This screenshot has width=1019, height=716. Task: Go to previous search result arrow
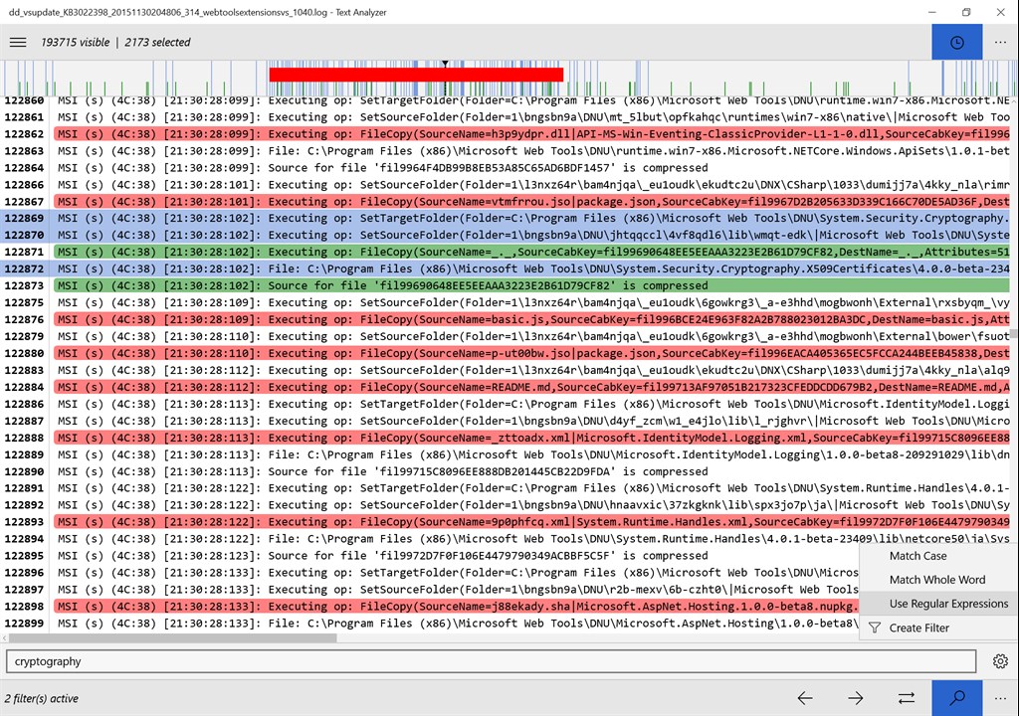coord(805,698)
